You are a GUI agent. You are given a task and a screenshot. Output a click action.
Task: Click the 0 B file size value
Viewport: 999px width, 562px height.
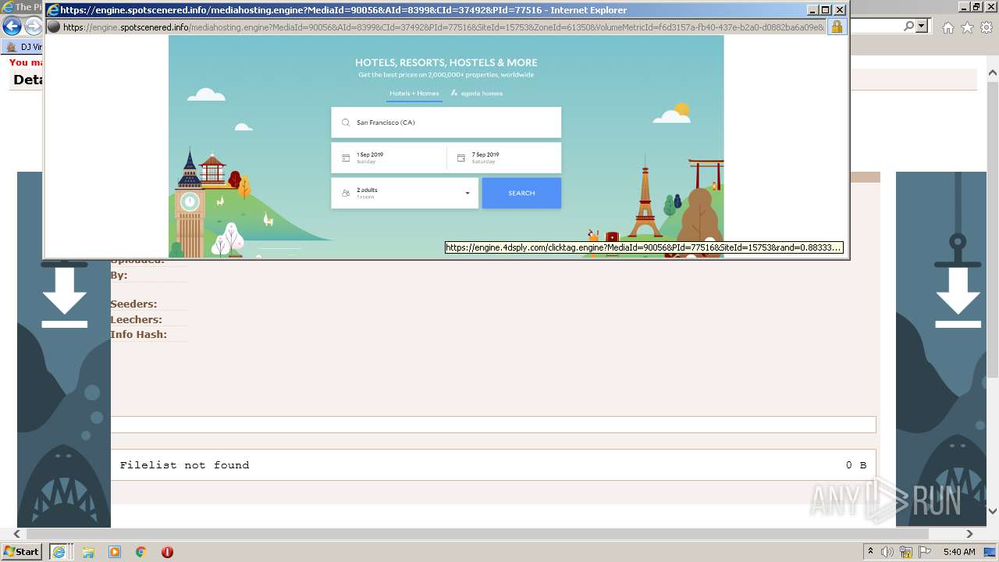coord(856,465)
